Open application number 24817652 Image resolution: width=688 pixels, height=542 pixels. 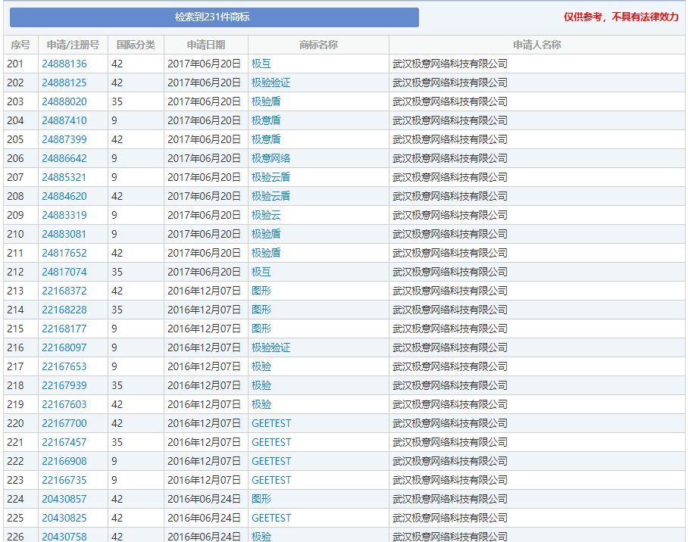64,253
